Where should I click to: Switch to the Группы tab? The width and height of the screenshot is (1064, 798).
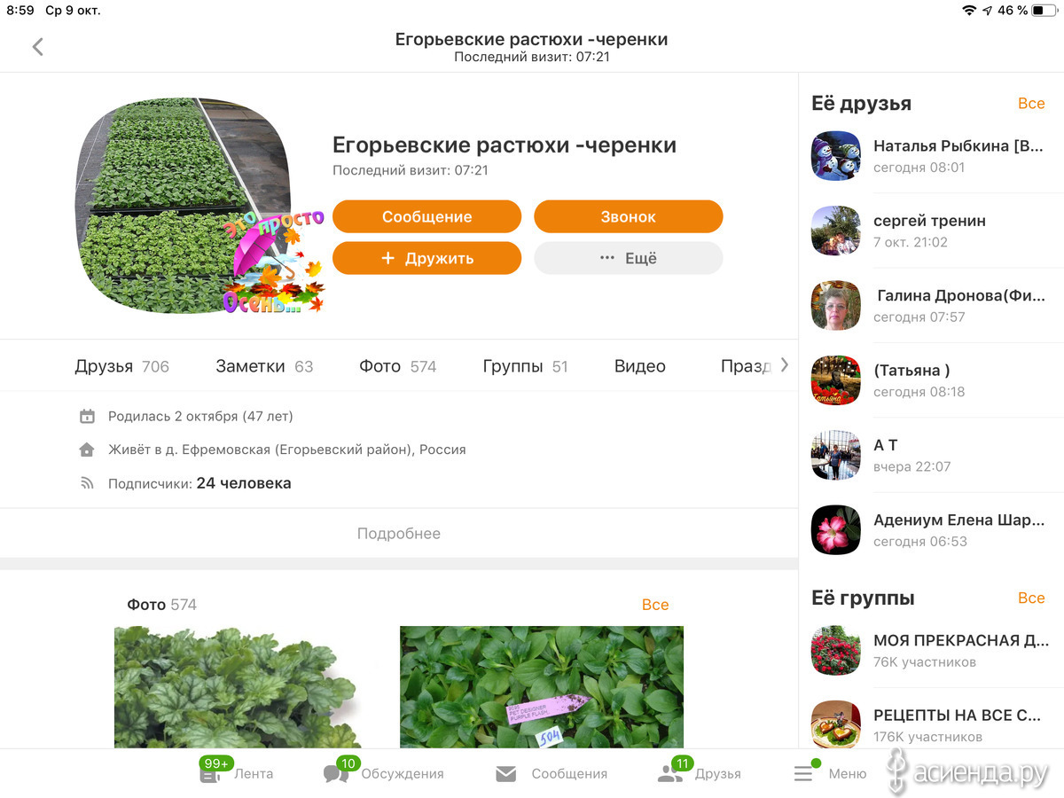click(x=525, y=366)
